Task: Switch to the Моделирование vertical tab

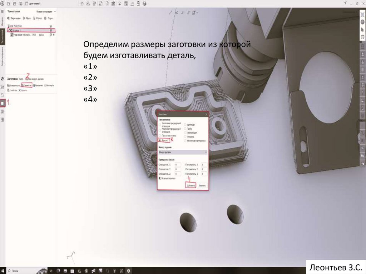Action: [x=3, y=56]
